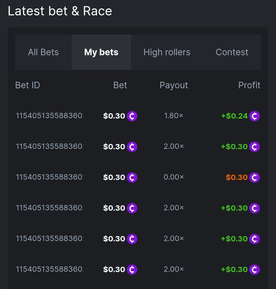
Task: Click coin icon beside the +$0.24 profit
Action: (x=255, y=116)
